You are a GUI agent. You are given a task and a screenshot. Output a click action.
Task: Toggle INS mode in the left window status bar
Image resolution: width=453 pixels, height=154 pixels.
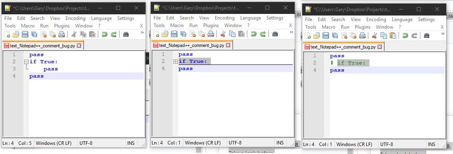(x=130, y=143)
